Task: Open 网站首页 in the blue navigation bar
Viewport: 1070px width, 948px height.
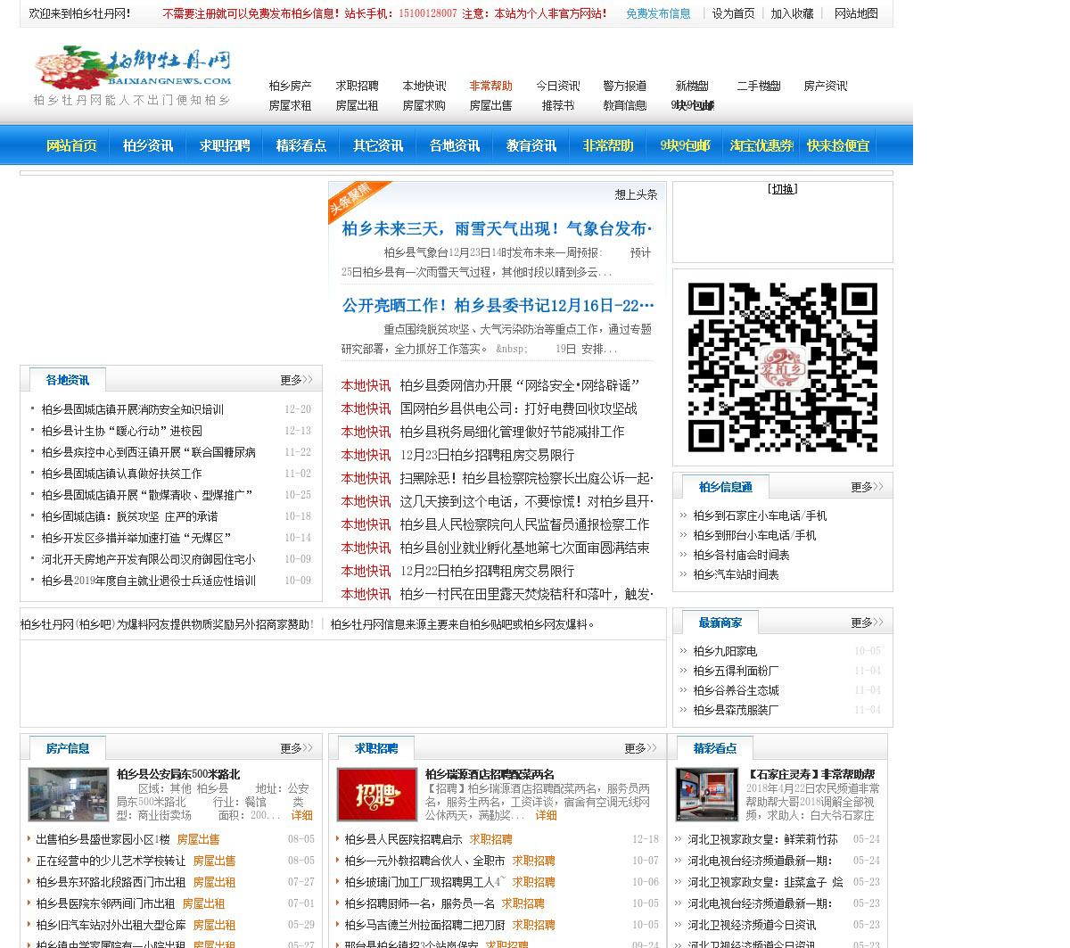Action: (71, 145)
